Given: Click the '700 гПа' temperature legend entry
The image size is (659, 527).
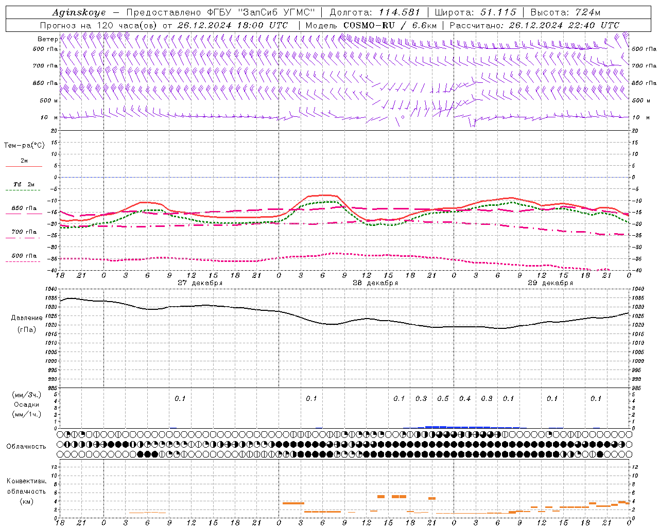Looking at the screenshot, I should pyautogui.click(x=24, y=232).
